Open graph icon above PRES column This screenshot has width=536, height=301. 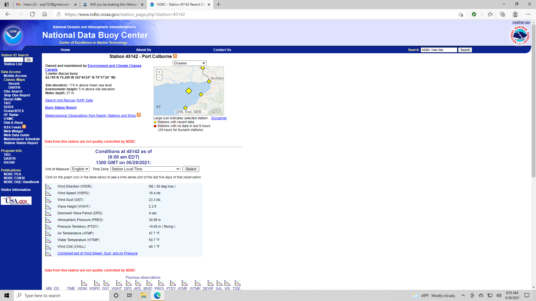tap(161, 283)
